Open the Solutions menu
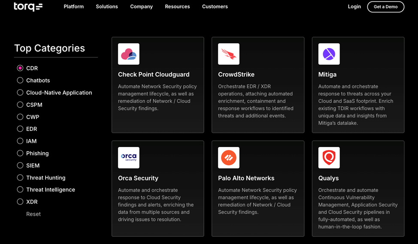The height and width of the screenshot is (244, 418). [106, 6]
